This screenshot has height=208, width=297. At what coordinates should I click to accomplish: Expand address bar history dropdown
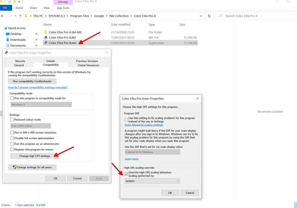pyautogui.click(x=201, y=16)
